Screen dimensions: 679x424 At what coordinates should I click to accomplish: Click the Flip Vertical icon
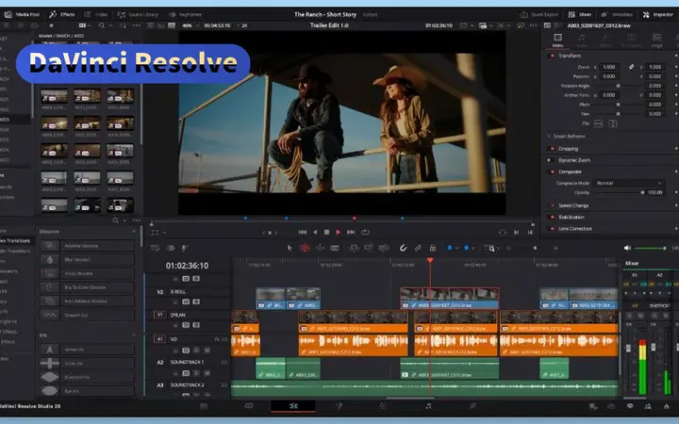point(613,123)
